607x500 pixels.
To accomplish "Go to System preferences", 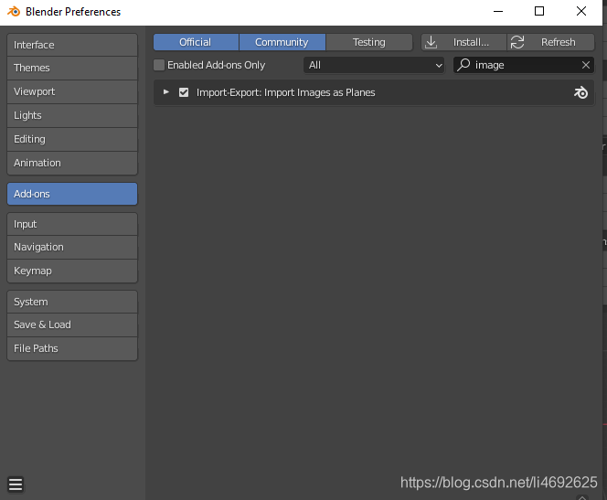I will click(72, 302).
